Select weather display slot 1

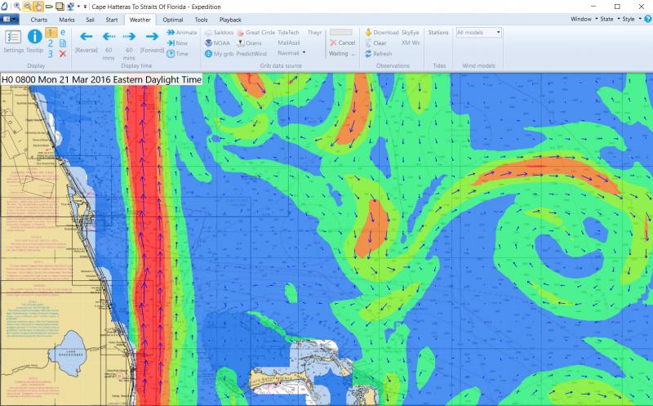click(50, 33)
